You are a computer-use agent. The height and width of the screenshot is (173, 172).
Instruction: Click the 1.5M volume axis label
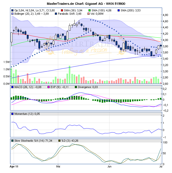[7, 62]
